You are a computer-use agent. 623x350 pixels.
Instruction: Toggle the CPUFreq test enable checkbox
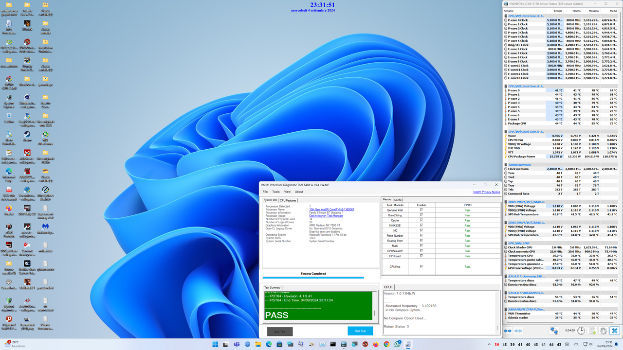click(421, 266)
